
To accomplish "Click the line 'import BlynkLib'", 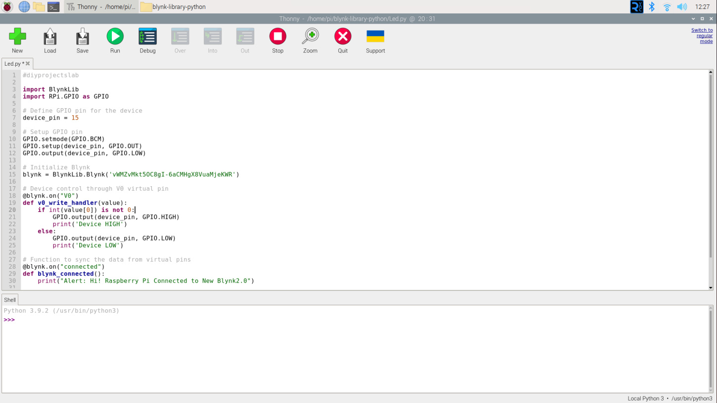I will [50, 89].
